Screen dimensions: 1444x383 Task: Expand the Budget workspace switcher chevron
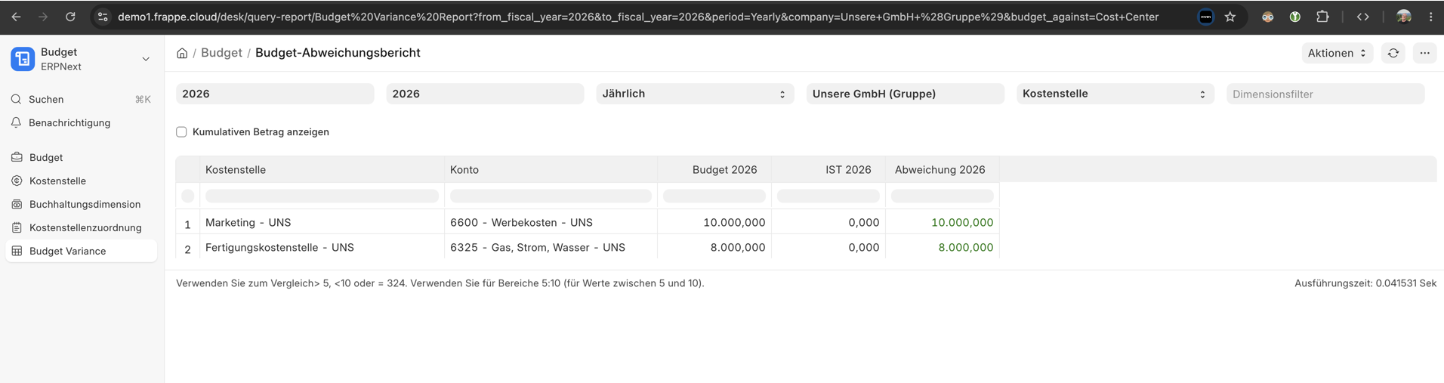coord(146,59)
